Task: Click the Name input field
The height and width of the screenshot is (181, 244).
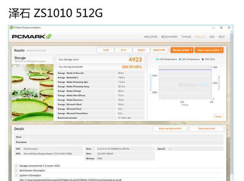Action: point(126,137)
